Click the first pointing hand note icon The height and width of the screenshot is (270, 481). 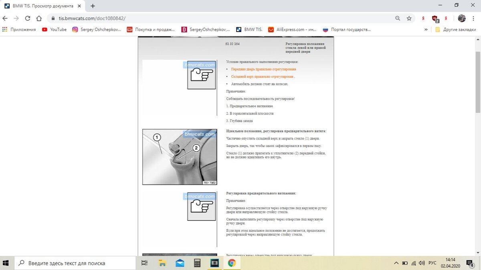[202, 75]
